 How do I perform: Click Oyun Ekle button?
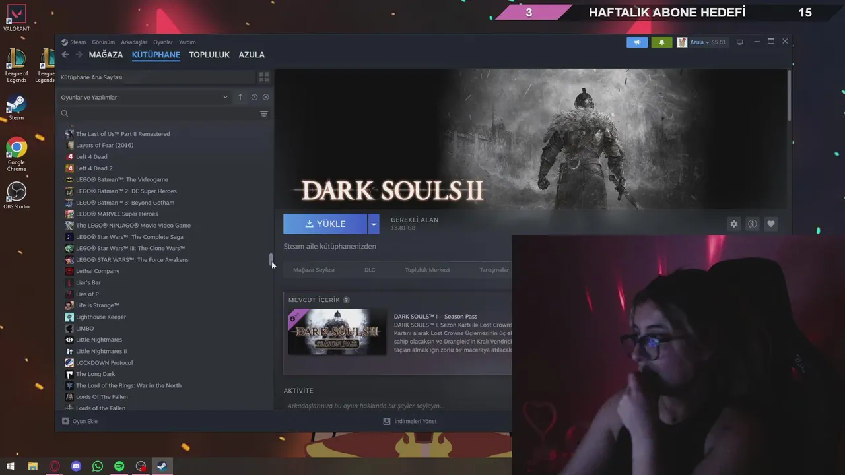point(80,421)
